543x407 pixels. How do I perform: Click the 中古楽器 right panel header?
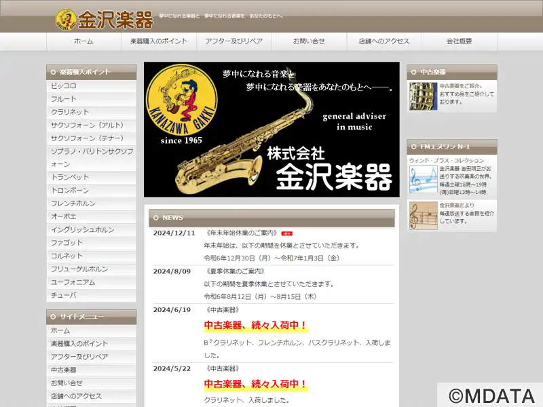pos(452,72)
